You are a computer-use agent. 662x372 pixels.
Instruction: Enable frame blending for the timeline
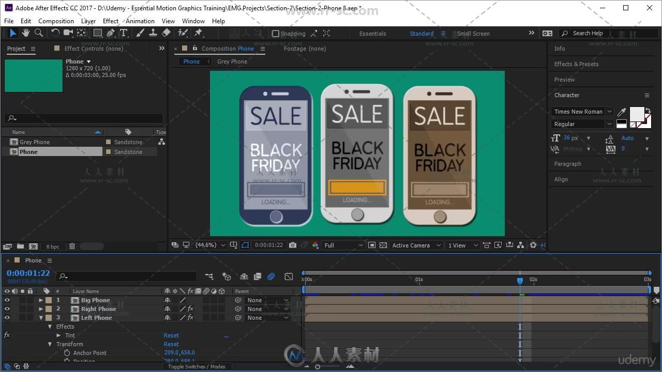(258, 276)
